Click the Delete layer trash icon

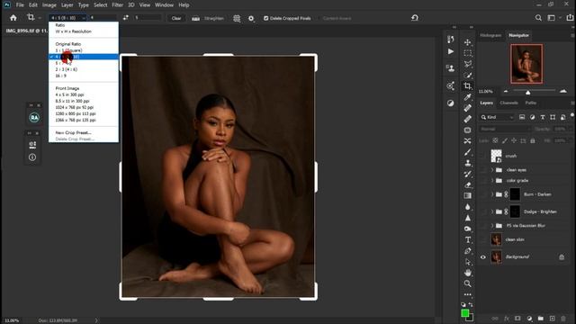pyautogui.click(x=563, y=319)
